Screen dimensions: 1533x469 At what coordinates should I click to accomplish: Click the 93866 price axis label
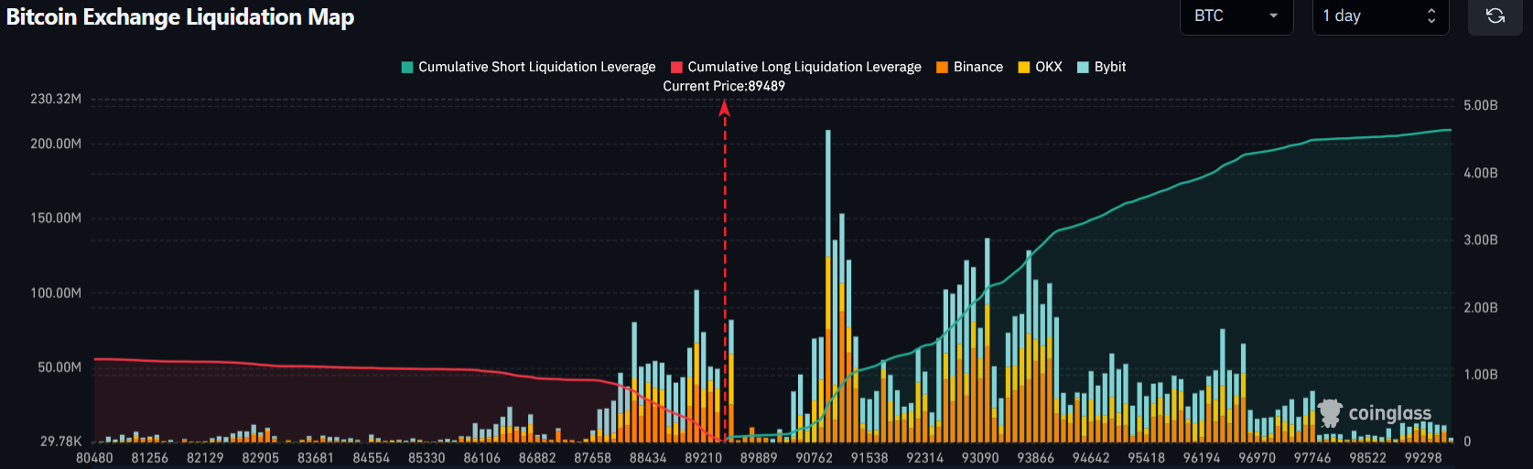point(1036,457)
